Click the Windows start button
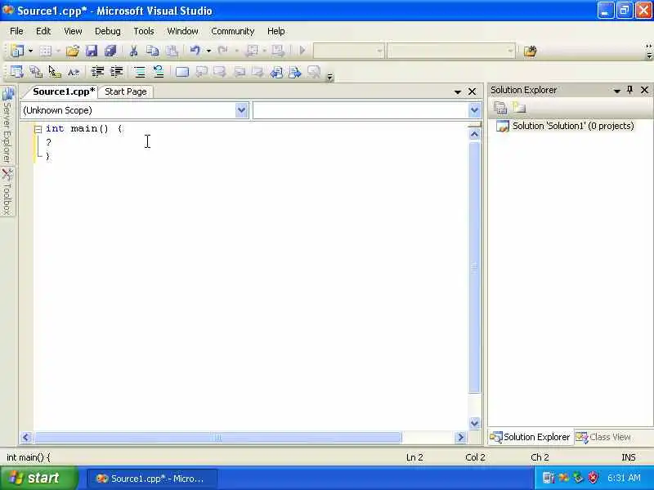654x490 pixels. click(38, 478)
